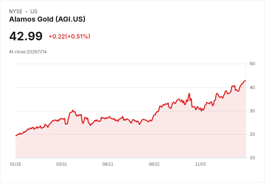Click the Alamos Gold (AGI.US) title
The width and height of the screenshot is (265, 183).
click(x=47, y=19)
